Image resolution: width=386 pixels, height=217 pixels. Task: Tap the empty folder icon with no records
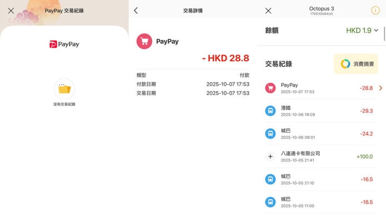pyautogui.click(x=65, y=88)
